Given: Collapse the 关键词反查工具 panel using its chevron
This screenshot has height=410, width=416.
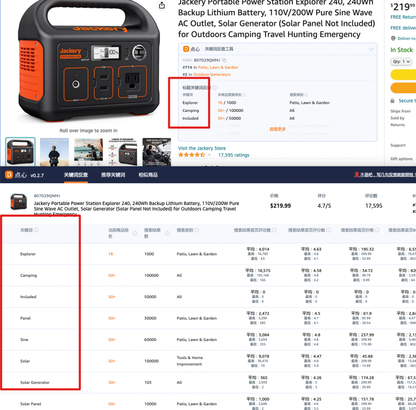Looking at the screenshot, I should [371, 49].
